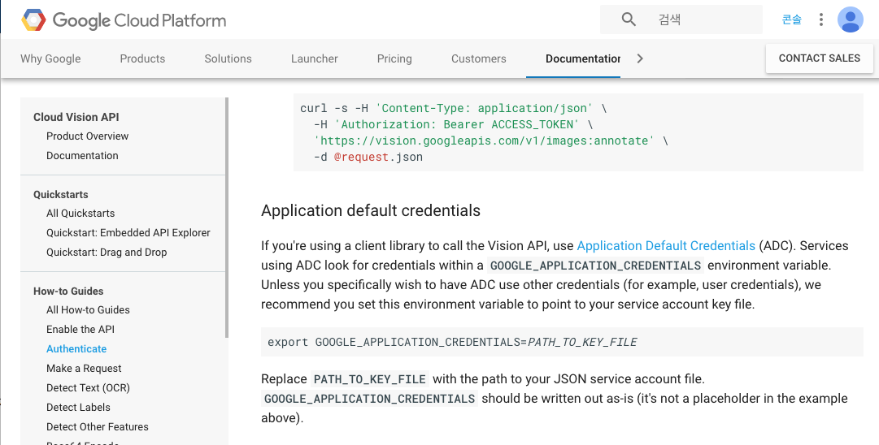This screenshot has width=879, height=445.
Task: Open the Why Google tab
Action: [x=50, y=58]
